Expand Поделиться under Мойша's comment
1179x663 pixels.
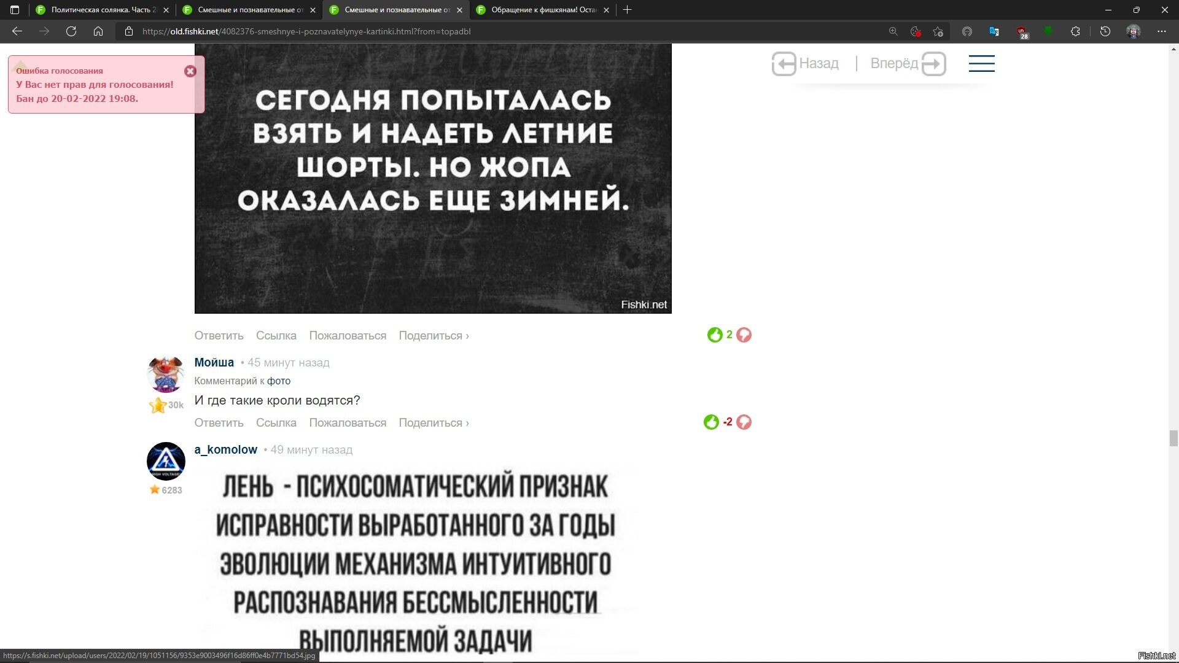(434, 423)
